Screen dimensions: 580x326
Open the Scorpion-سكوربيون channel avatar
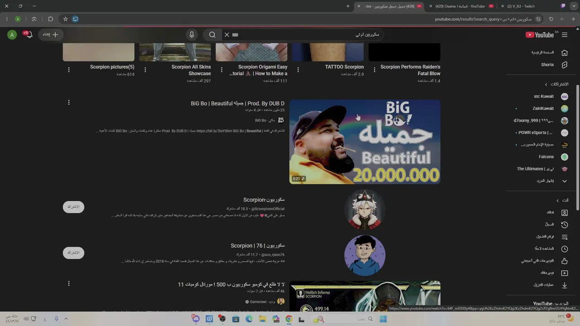365,209
